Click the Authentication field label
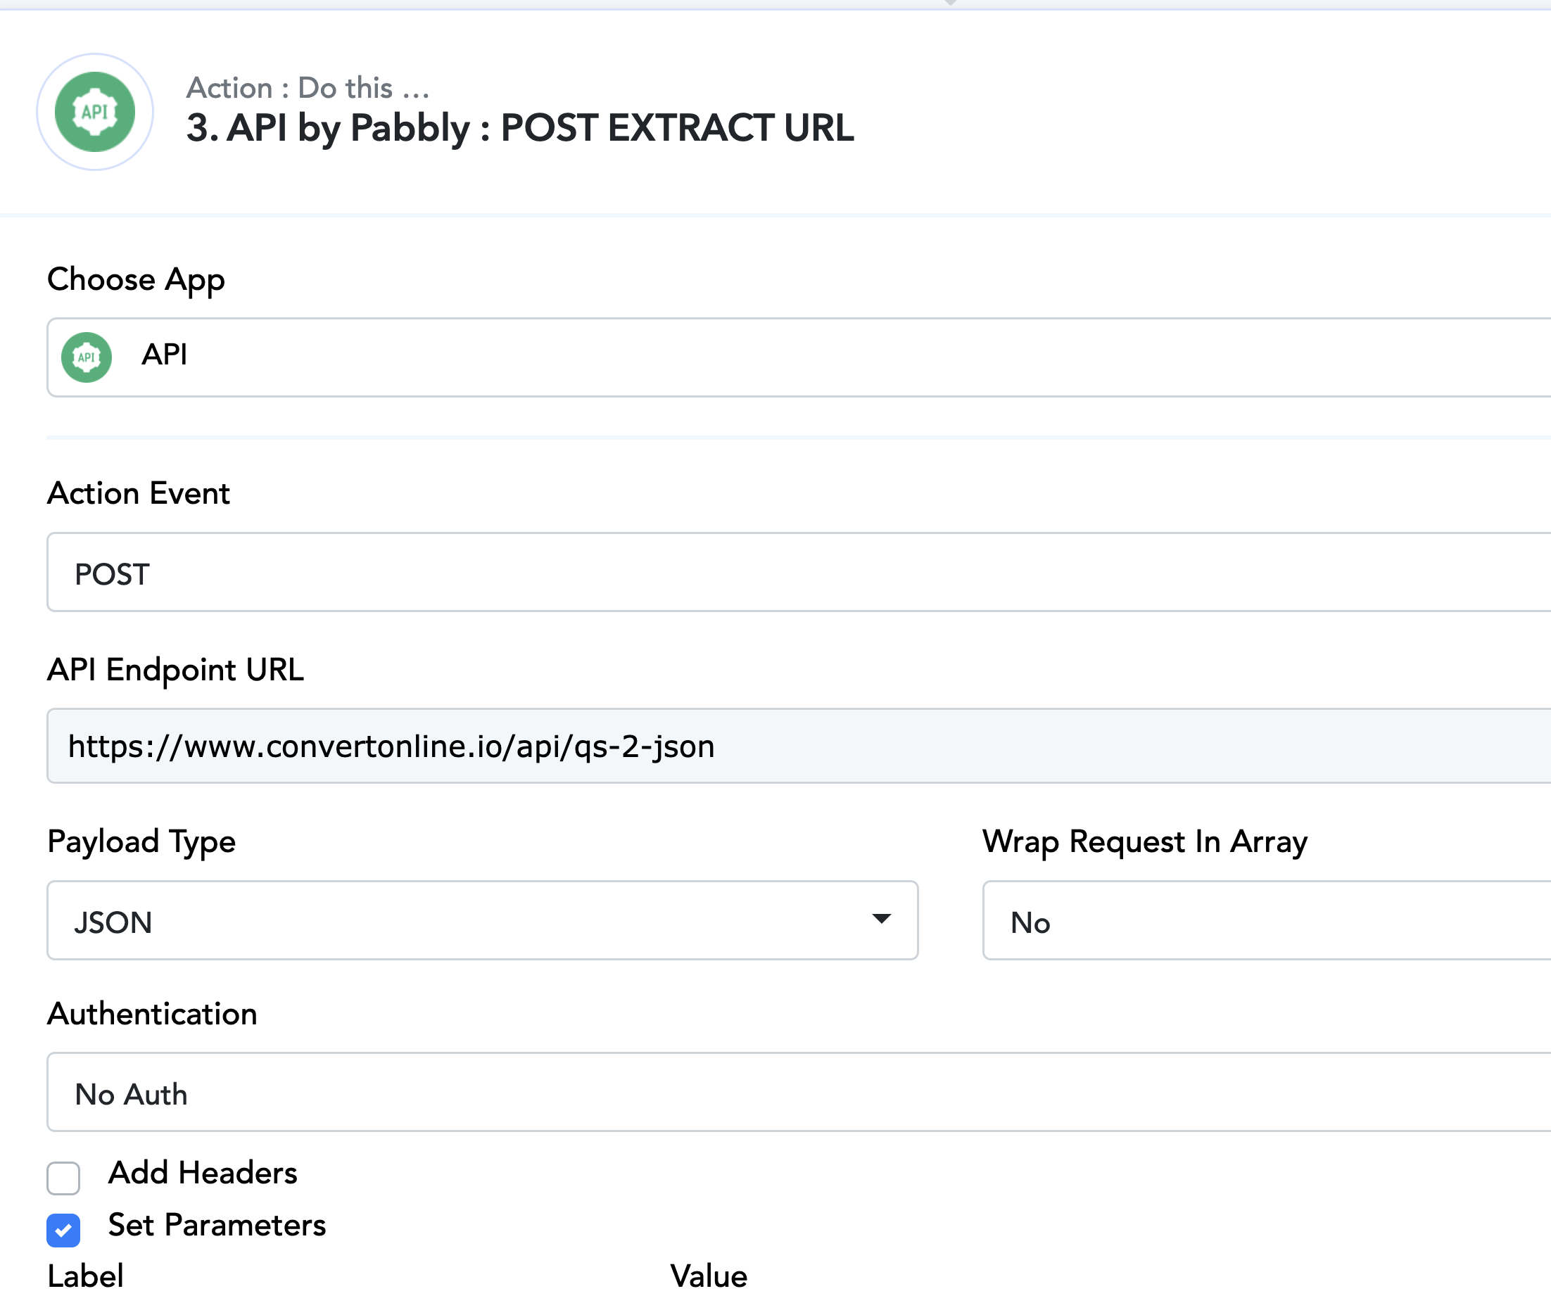 point(152,1013)
